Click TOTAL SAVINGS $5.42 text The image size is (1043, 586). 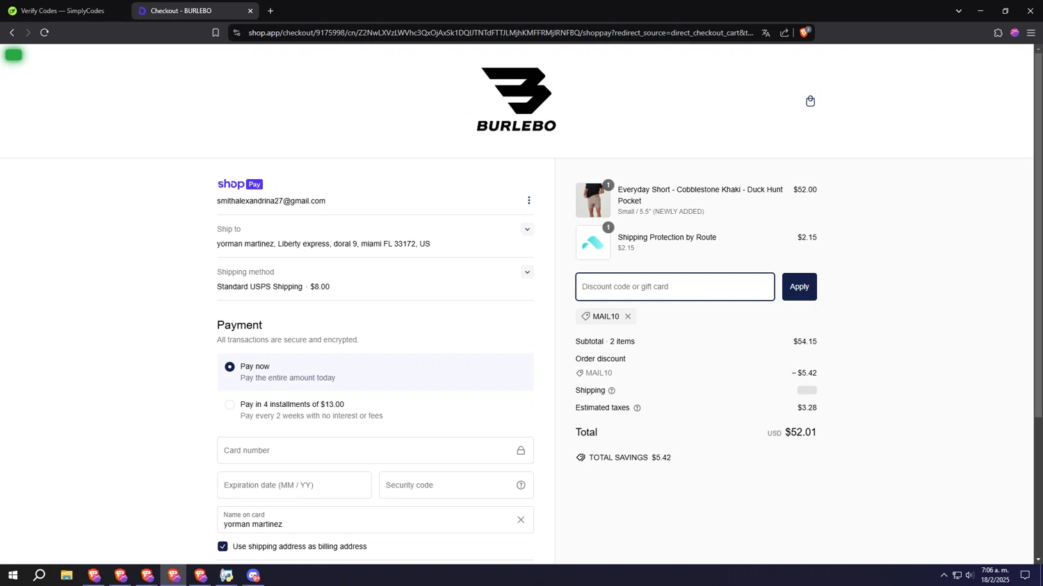(x=630, y=458)
